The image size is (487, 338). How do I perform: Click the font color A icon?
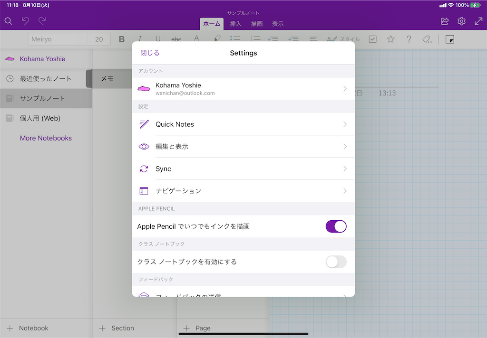[x=196, y=38]
